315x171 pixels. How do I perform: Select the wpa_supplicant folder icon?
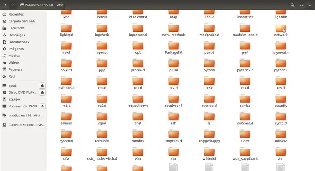click(x=245, y=152)
